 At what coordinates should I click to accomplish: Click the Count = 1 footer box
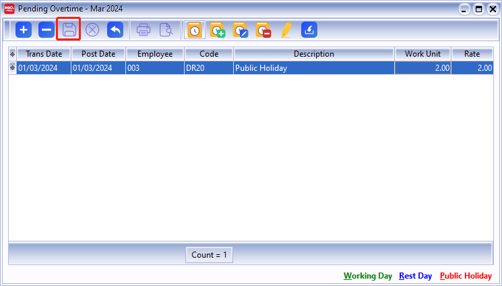[x=209, y=255]
